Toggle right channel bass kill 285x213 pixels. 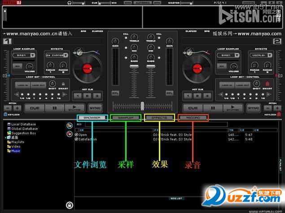coord(159,58)
